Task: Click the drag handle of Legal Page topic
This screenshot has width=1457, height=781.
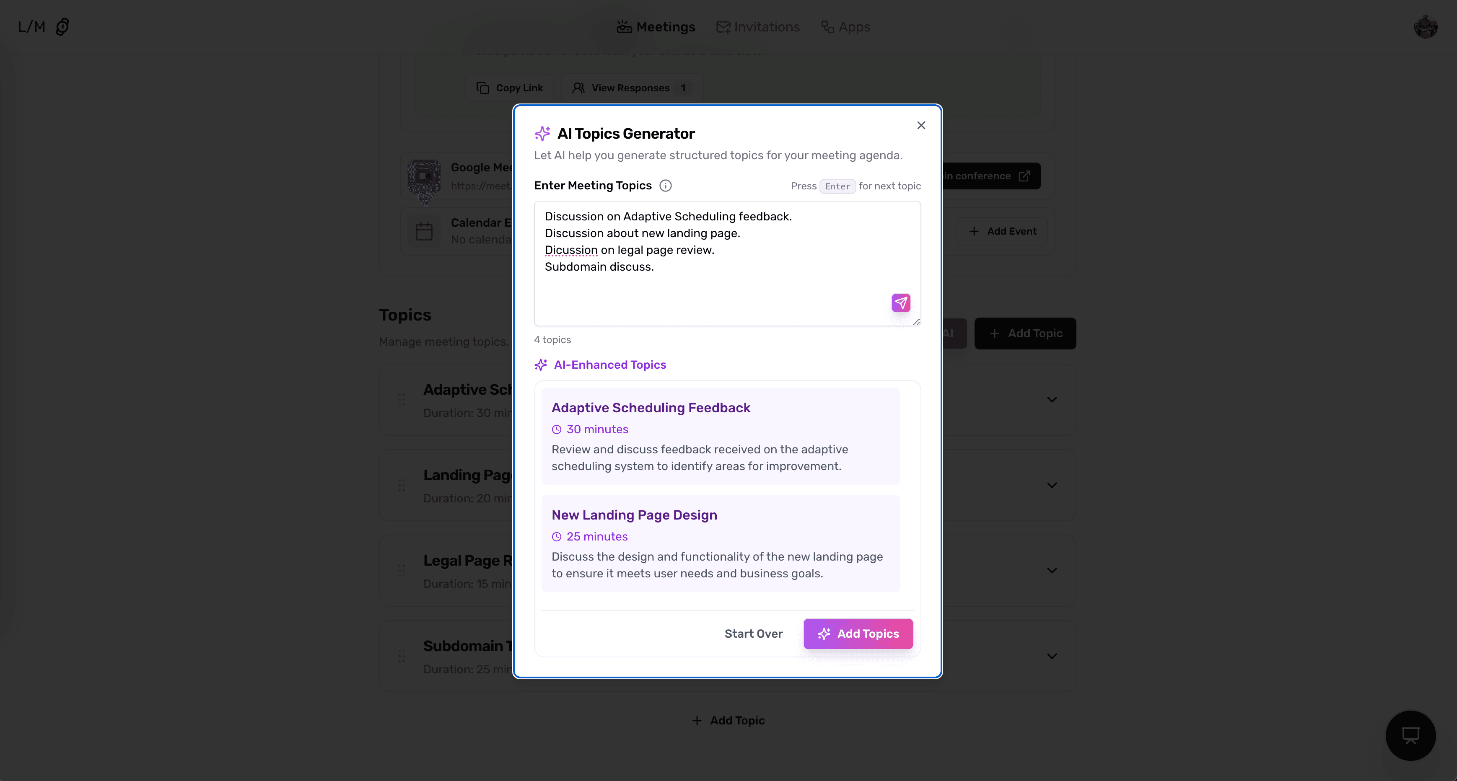Action: (x=402, y=571)
